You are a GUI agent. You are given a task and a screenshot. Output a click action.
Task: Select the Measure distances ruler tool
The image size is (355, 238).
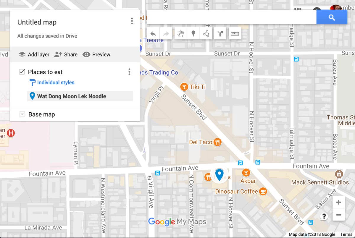tap(235, 33)
